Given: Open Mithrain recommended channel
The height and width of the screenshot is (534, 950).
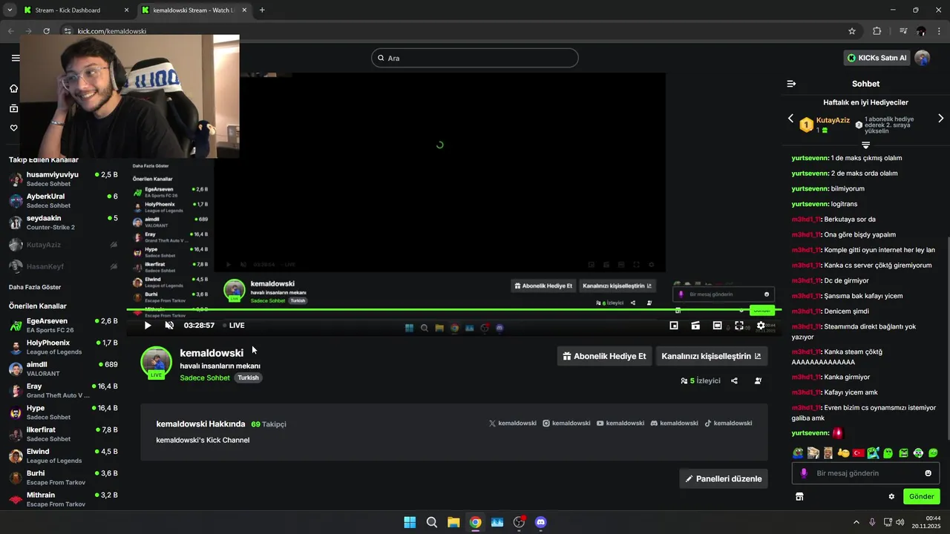Looking at the screenshot, I should tap(63, 499).
